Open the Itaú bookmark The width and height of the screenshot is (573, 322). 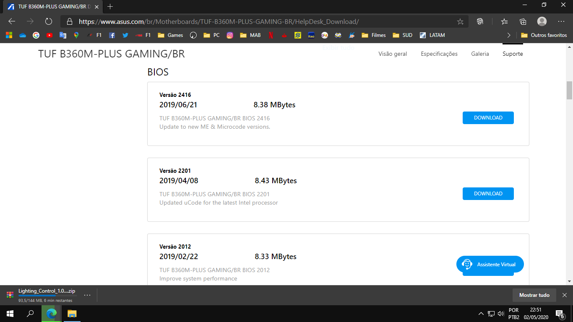tap(311, 35)
